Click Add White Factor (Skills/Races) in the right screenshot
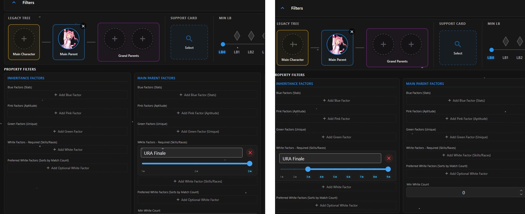This screenshot has height=214, width=525. pos(466,155)
